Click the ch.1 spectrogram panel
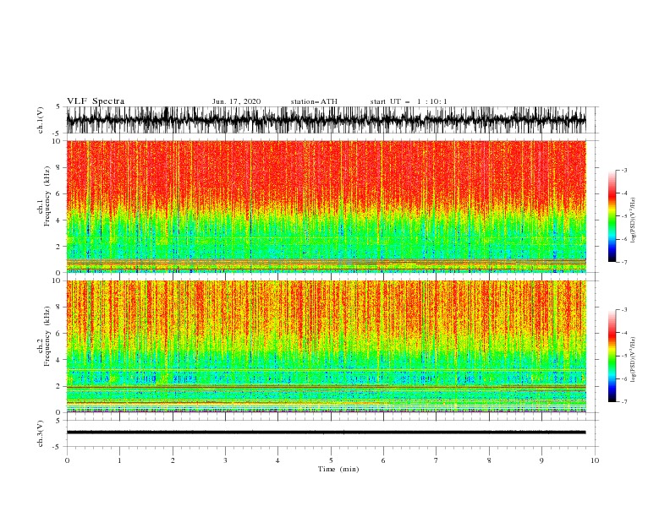This screenshot has width=670, height=517. (x=327, y=206)
